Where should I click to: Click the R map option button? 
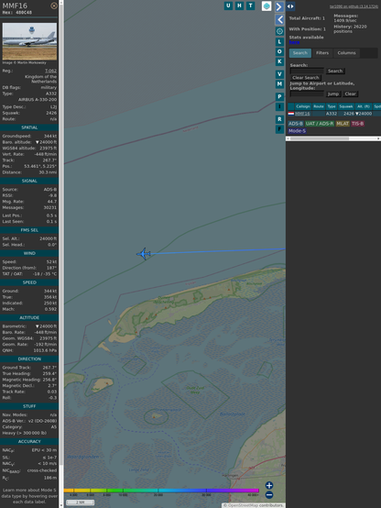(279, 119)
